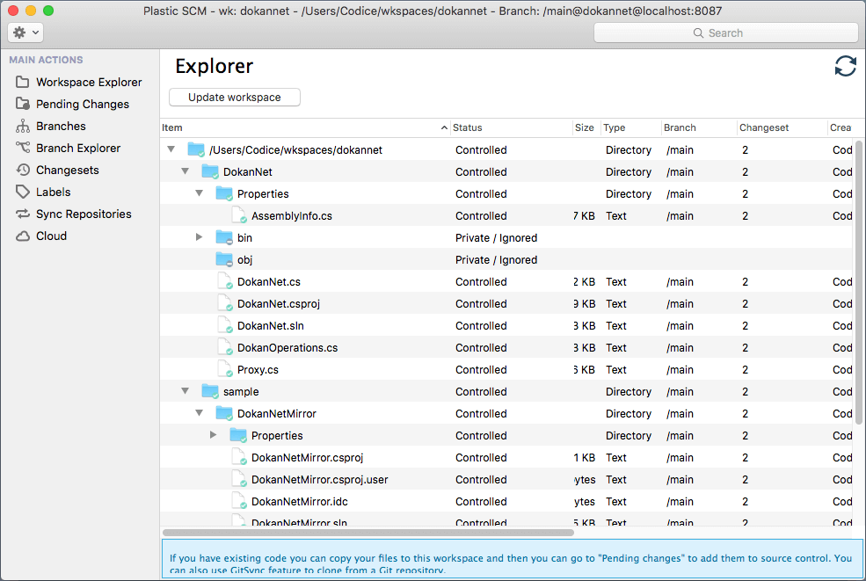Sort by the Item column header
The image size is (866, 581).
click(x=304, y=127)
